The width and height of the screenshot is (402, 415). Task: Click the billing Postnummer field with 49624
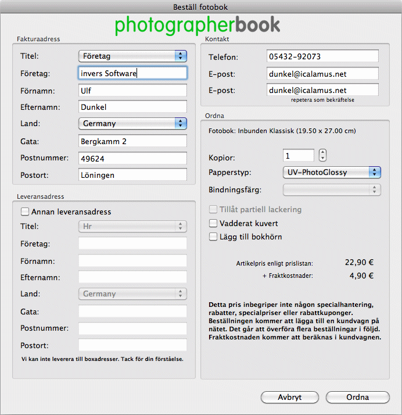pos(132,158)
